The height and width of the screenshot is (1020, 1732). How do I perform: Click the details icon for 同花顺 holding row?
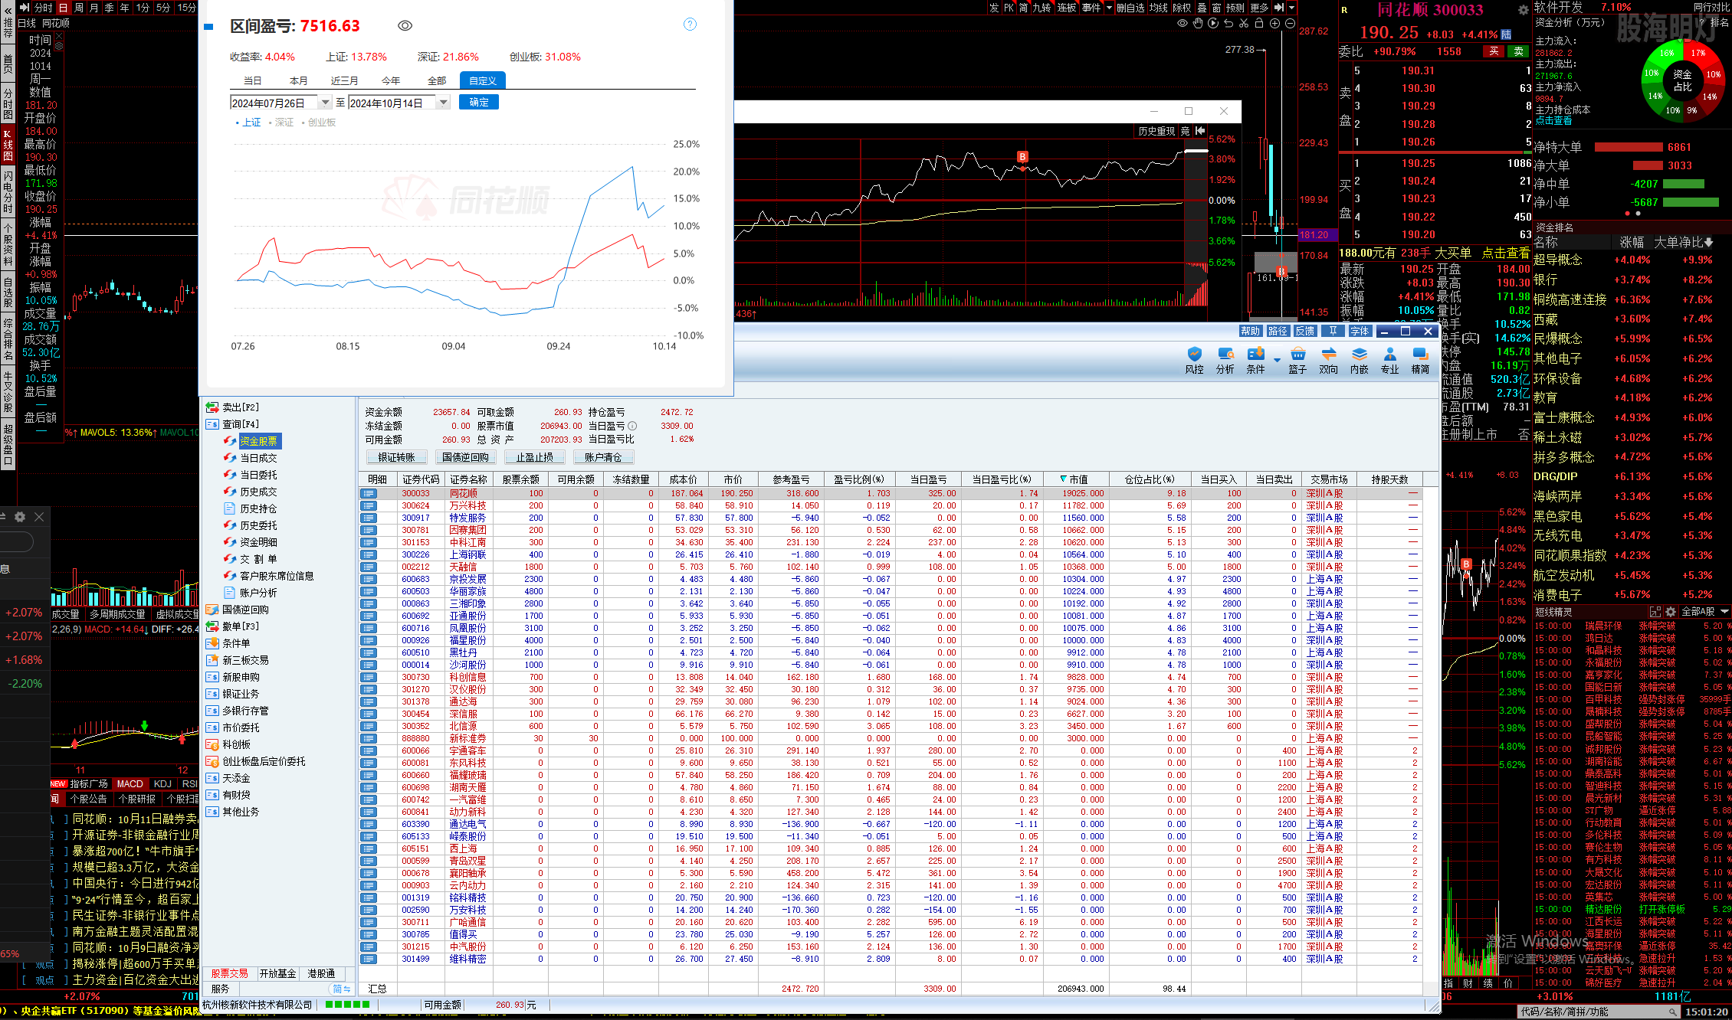click(x=369, y=493)
